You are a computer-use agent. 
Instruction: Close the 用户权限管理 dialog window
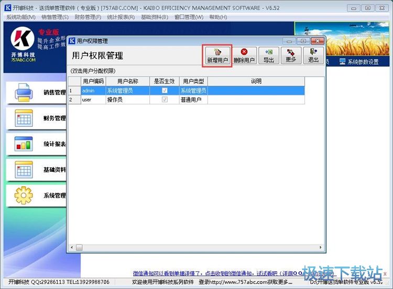[318, 41]
